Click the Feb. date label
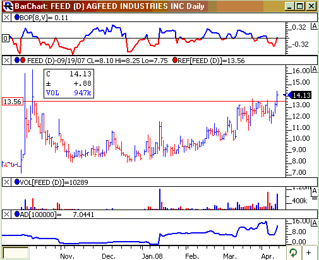 [x=192, y=256]
